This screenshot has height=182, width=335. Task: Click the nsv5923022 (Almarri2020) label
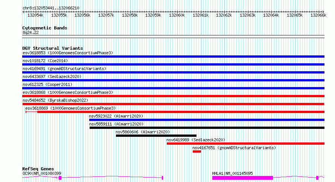coord(116,116)
